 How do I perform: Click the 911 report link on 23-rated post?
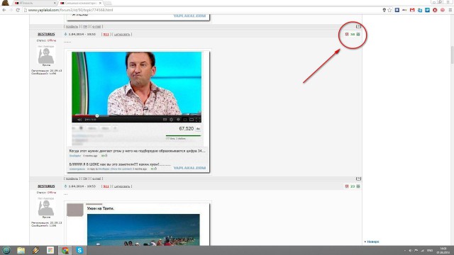[x=106, y=186]
